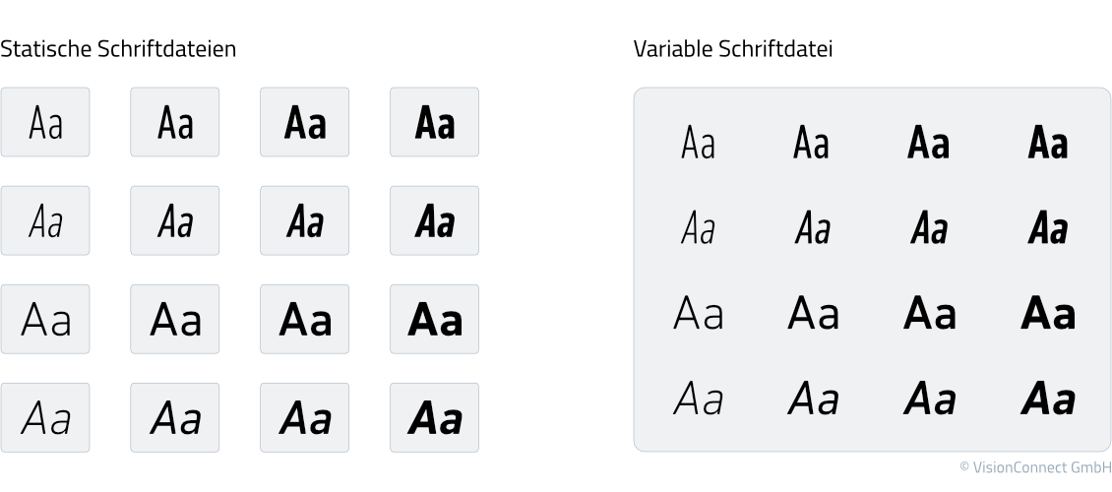Viewport: 1112px width, 492px height.
Task: Select the wide extra-bold italic static tile
Action: point(434,417)
